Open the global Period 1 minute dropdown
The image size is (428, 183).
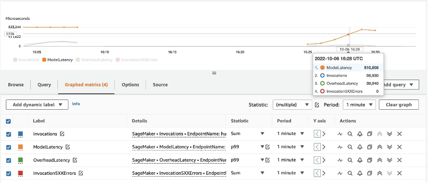[359, 105]
